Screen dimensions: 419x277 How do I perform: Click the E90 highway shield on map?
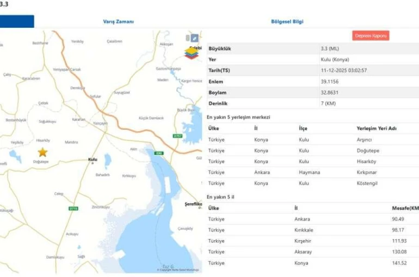click(x=159, y=153)
